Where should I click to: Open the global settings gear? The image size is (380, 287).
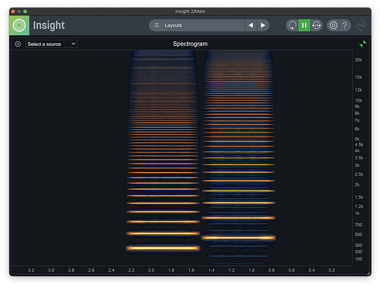333,25
